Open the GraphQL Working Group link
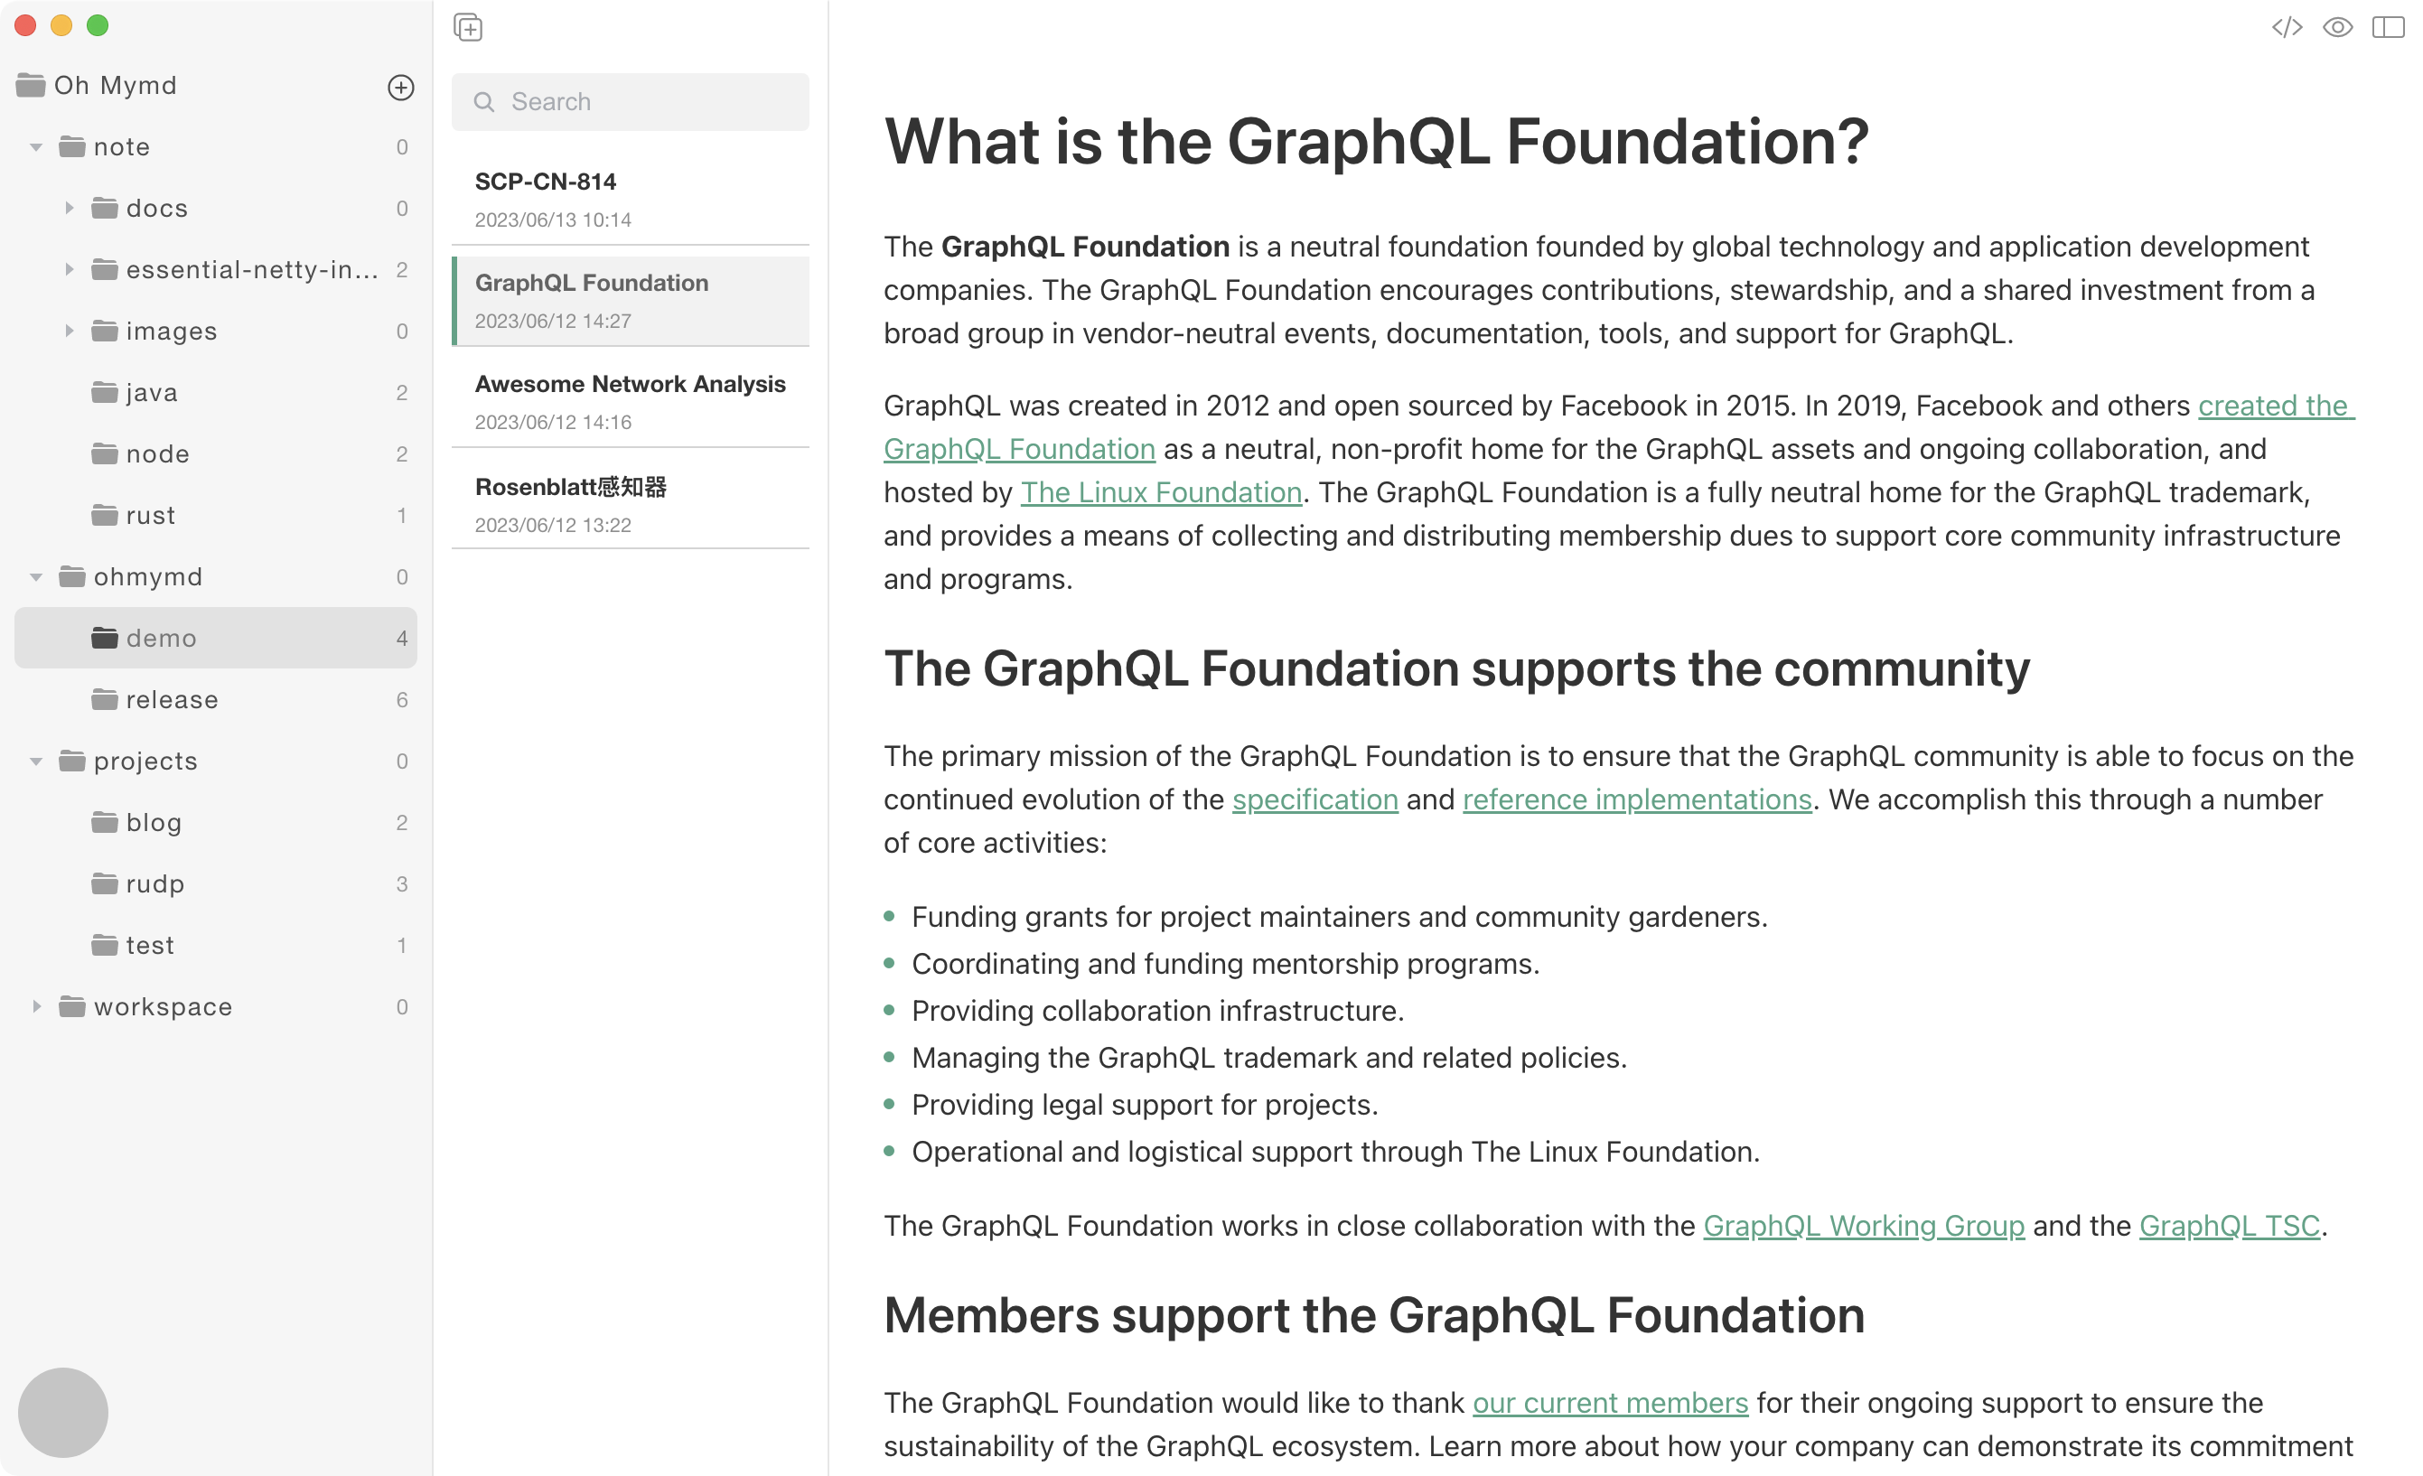2423x1476 pixels. point(1864,1225)
